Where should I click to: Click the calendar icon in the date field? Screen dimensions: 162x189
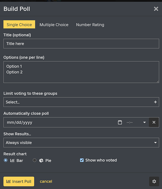click(120, 122)
